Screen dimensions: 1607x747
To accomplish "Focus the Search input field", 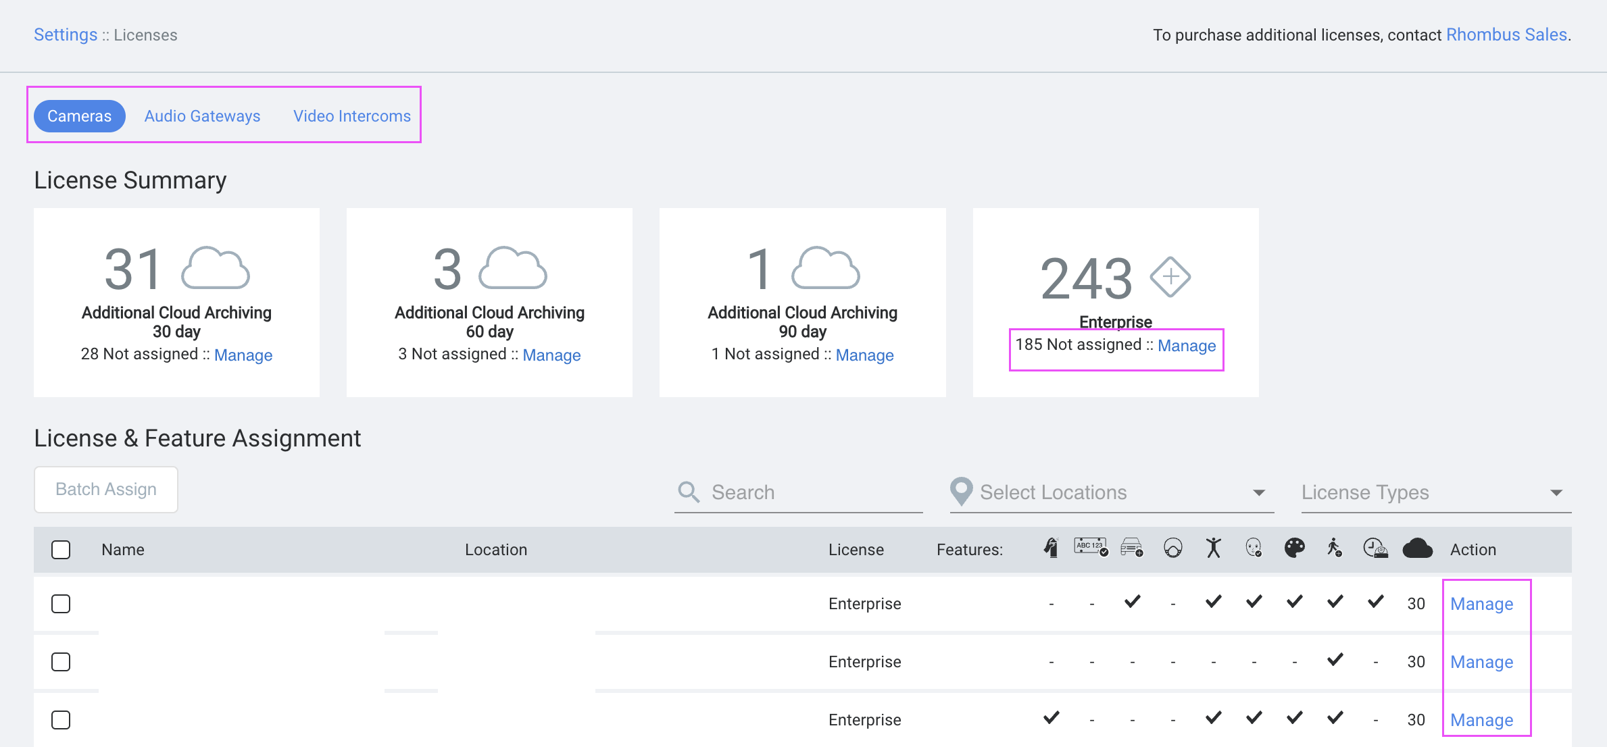I will pos(798,492).
